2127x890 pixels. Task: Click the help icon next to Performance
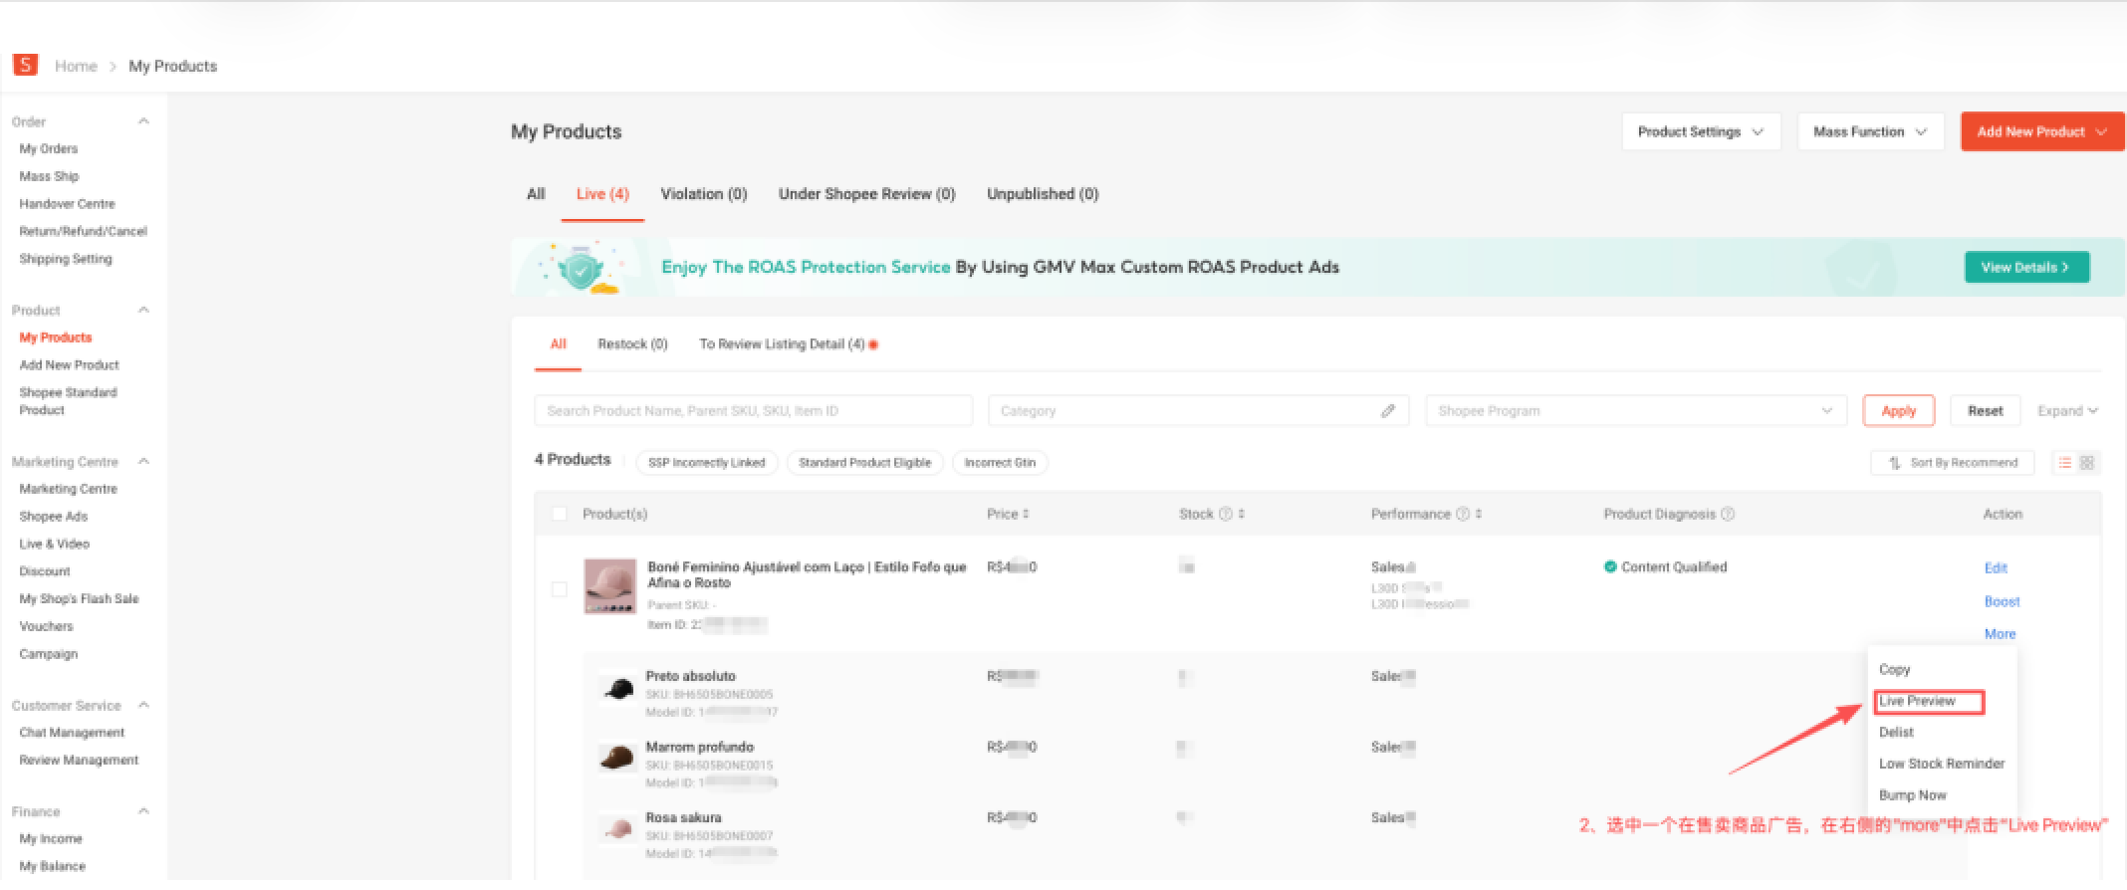[1463, 514]
